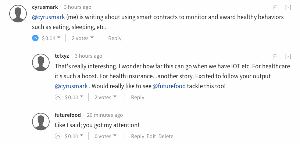
Task: Edit the futurefood comment
Action: (151, 136)
